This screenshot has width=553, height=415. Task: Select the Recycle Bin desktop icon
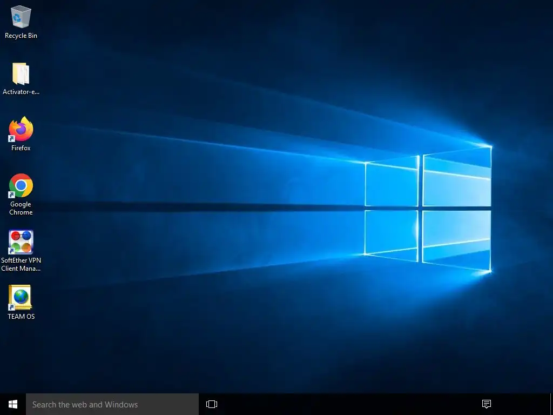pyautogui.click(x=21, y=22)
